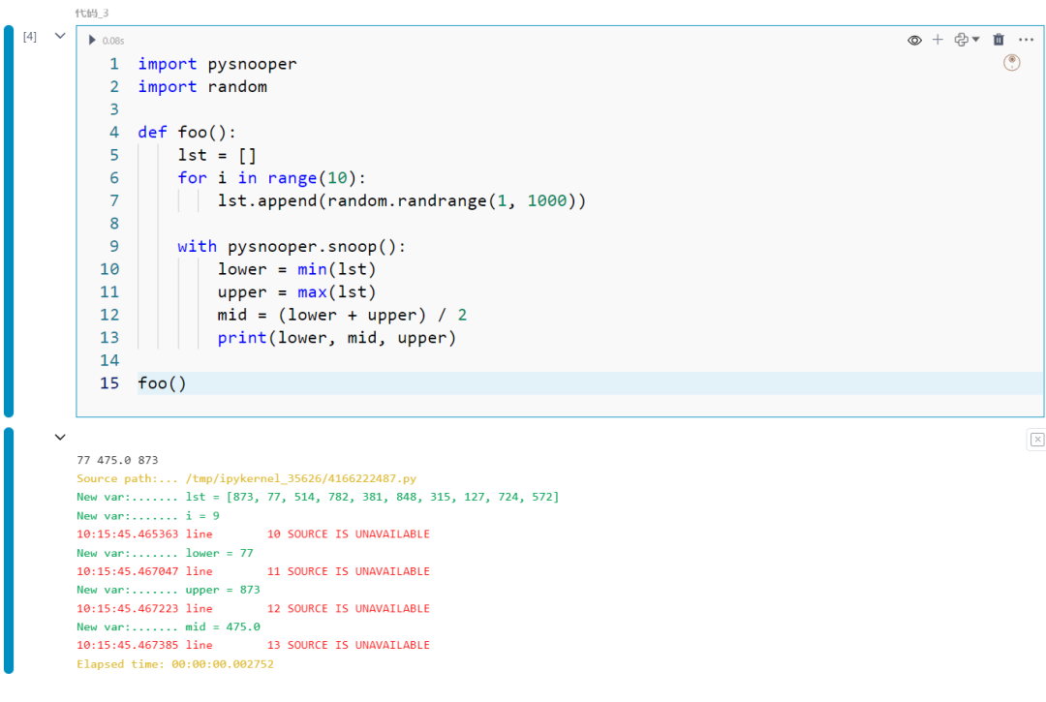Delete the cell with the trash icon
This screenshot has height=702, width=1046.
click(998, 40)
